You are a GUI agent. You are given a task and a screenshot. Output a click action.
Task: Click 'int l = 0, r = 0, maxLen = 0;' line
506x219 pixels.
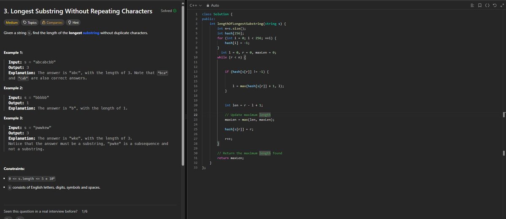click(x=248, y=52)
